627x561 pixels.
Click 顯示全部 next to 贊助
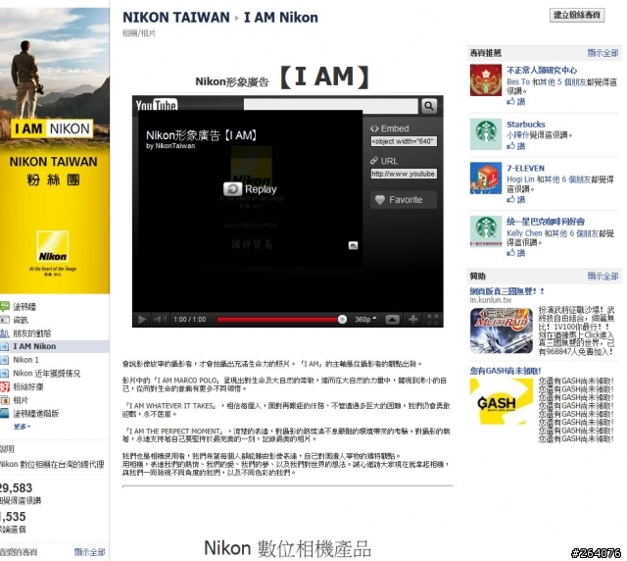[603, 276]
